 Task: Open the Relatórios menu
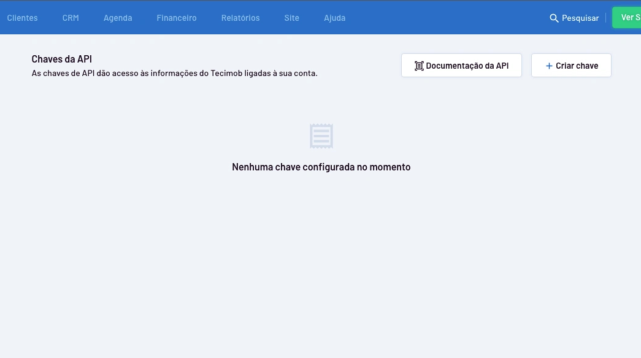pyautogui.click(x=240, y=18)
